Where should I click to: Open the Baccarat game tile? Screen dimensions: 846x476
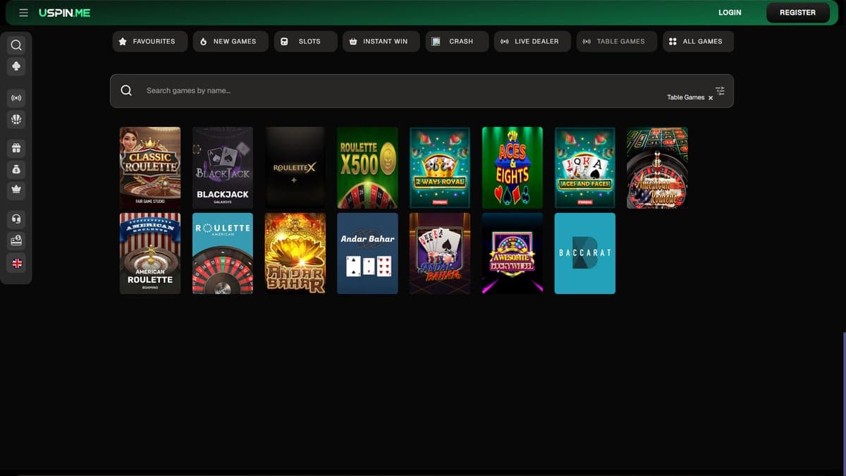(585, 253)
